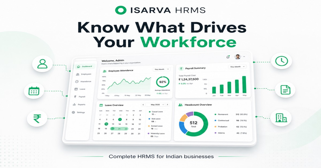Click the Mar bar in payroll chart
Image resolution: width=321 pixels, height=168 pixels.
(229, 87)
